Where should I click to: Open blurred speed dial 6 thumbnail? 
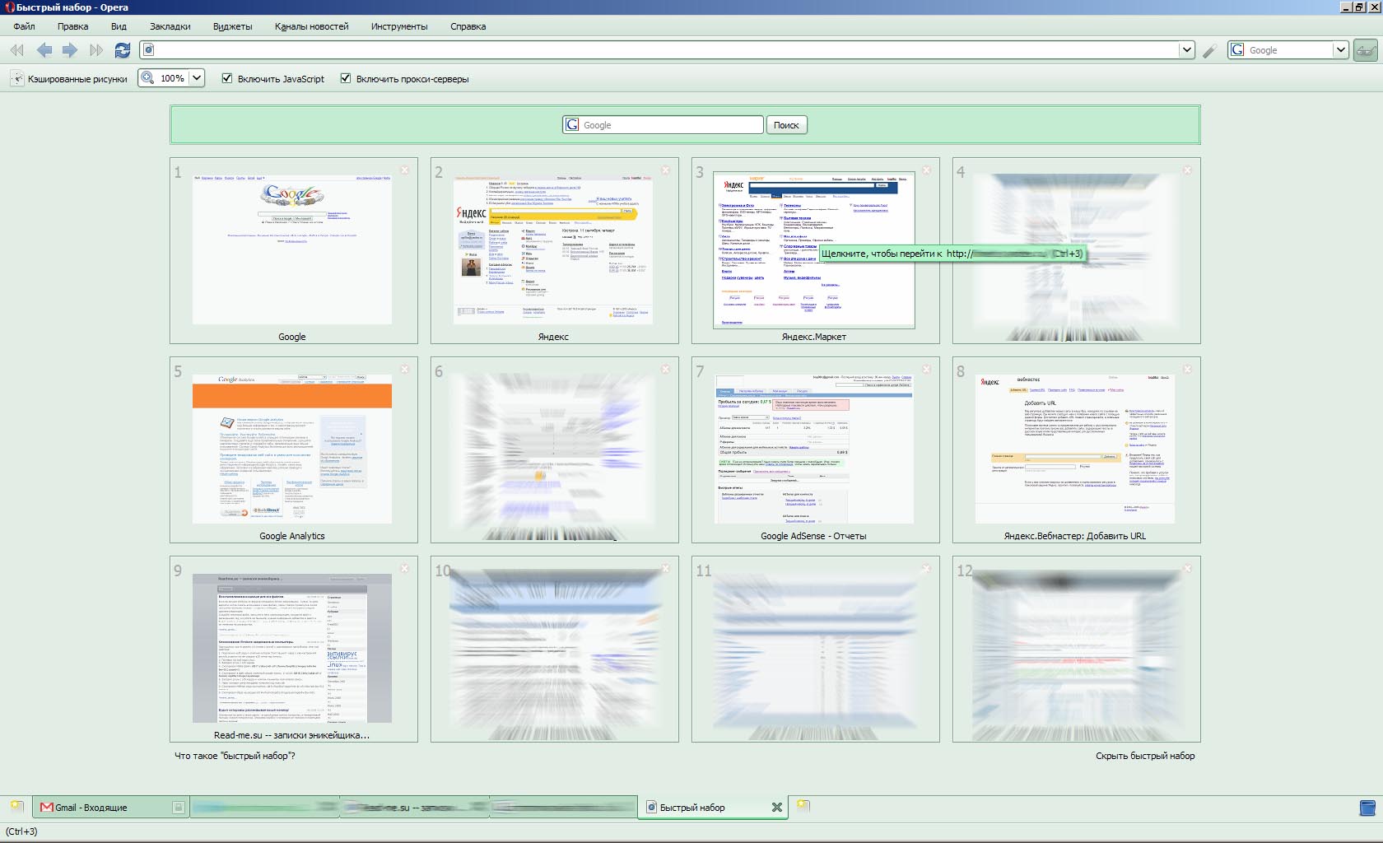pyautogui.click(x=553, y=456)
